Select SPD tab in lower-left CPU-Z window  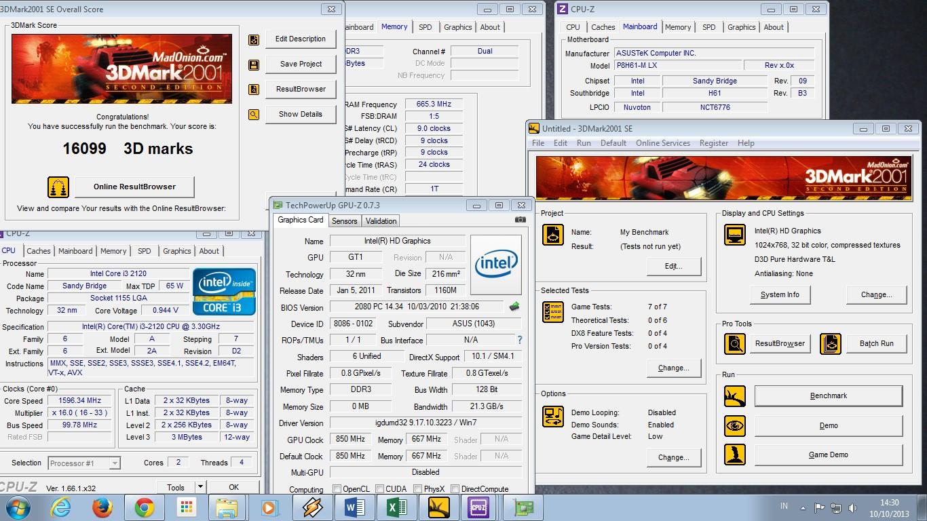145,251
